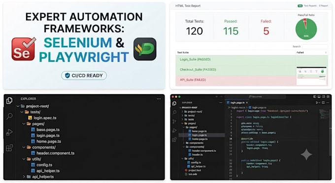Open Run and Debug in large left panel
The width and height of the screenshot is (335, 183).
coord(9,132)
